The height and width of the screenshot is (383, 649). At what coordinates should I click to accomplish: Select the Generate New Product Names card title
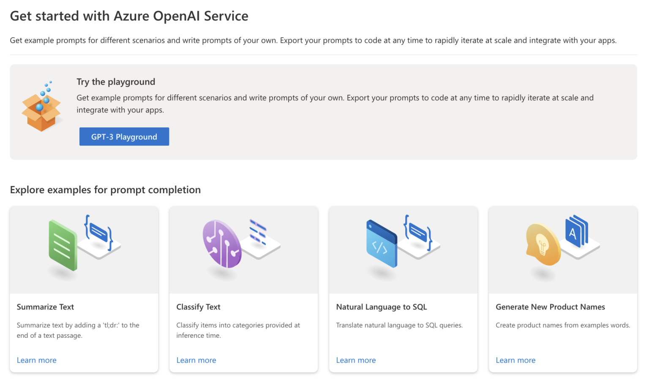tap(551, 307)
